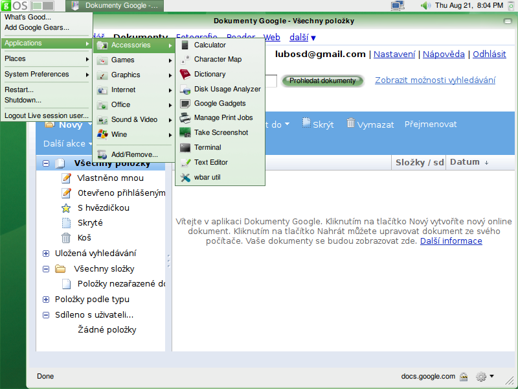Click the status bar gear icon
The height and width of the screenshot is (389, 518).
[x=481, y=377]
